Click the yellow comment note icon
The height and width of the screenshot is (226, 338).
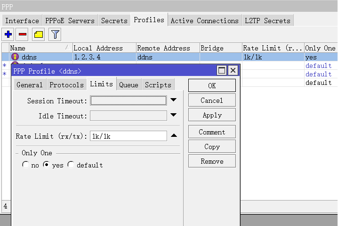point(39,34)
